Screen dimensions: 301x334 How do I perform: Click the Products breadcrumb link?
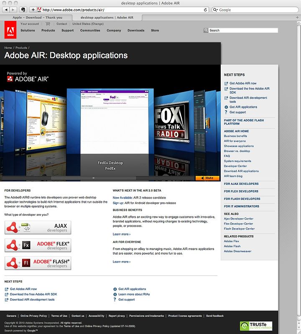[x=21, y=48]
